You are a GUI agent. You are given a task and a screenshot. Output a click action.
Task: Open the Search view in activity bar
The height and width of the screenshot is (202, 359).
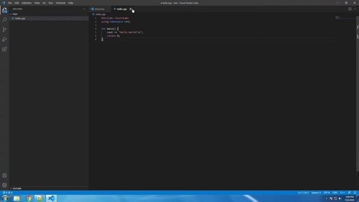tap(4, 20)
